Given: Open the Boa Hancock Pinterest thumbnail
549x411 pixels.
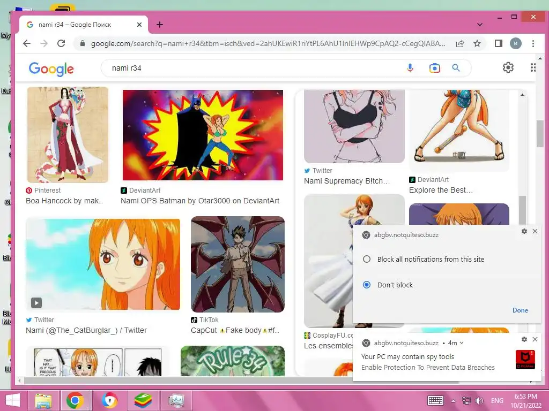Looking at the screenshot, I should pos(68,135).
